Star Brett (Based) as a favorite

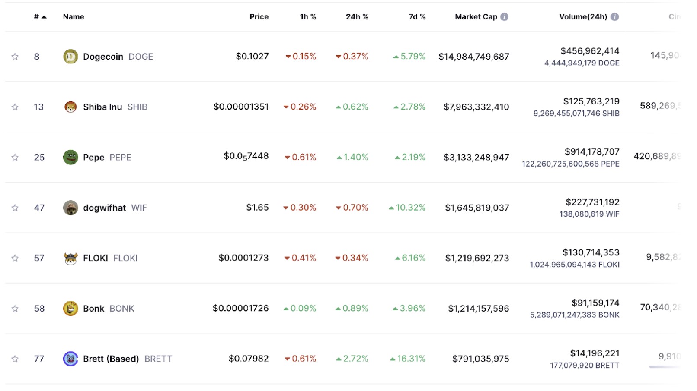tap(15, 359)
